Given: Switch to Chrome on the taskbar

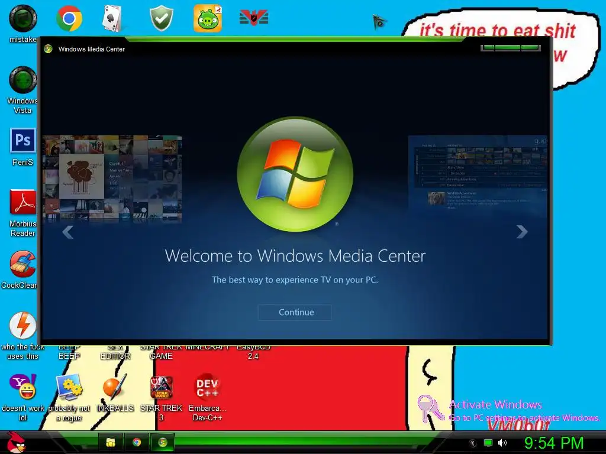Looking at the screenshot, I should [137, 442].
